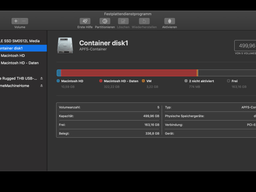Run Erste Hilfe first aid tool

pos(85,21)
